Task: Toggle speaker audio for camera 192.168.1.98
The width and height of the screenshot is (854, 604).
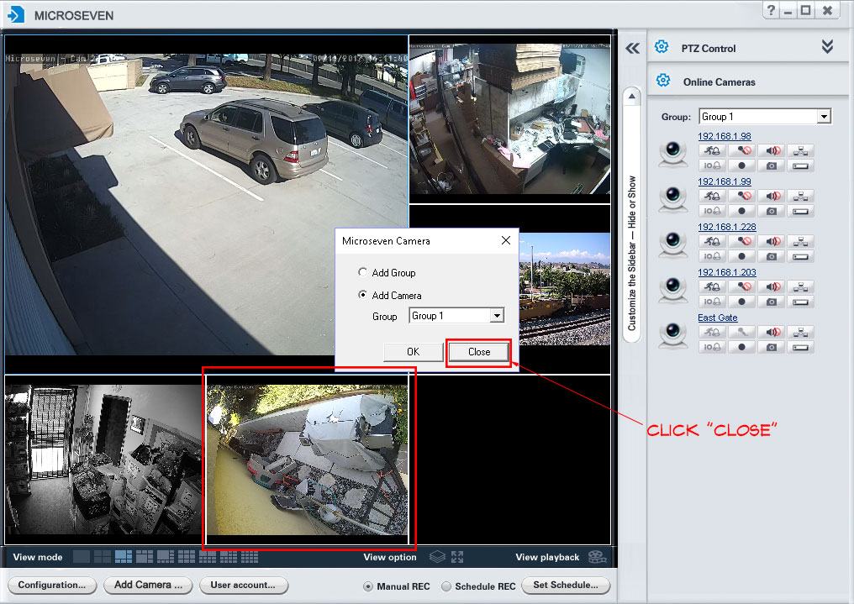Action: click(772, 150)
